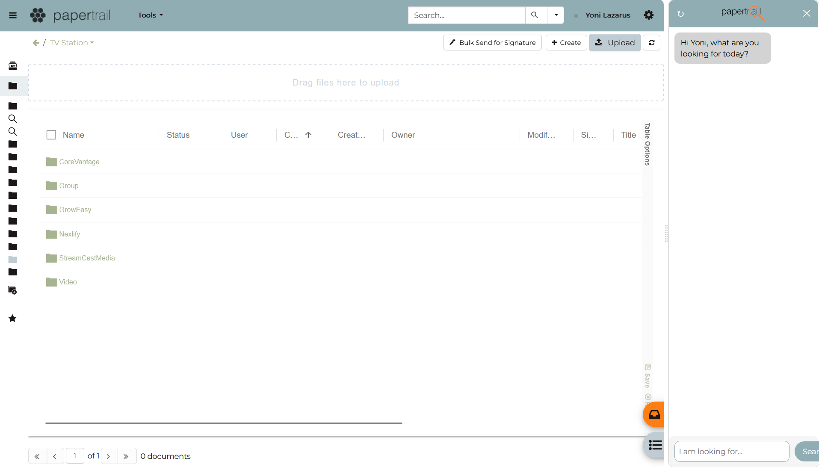Sort by the User column

click(x=239, y=135)
